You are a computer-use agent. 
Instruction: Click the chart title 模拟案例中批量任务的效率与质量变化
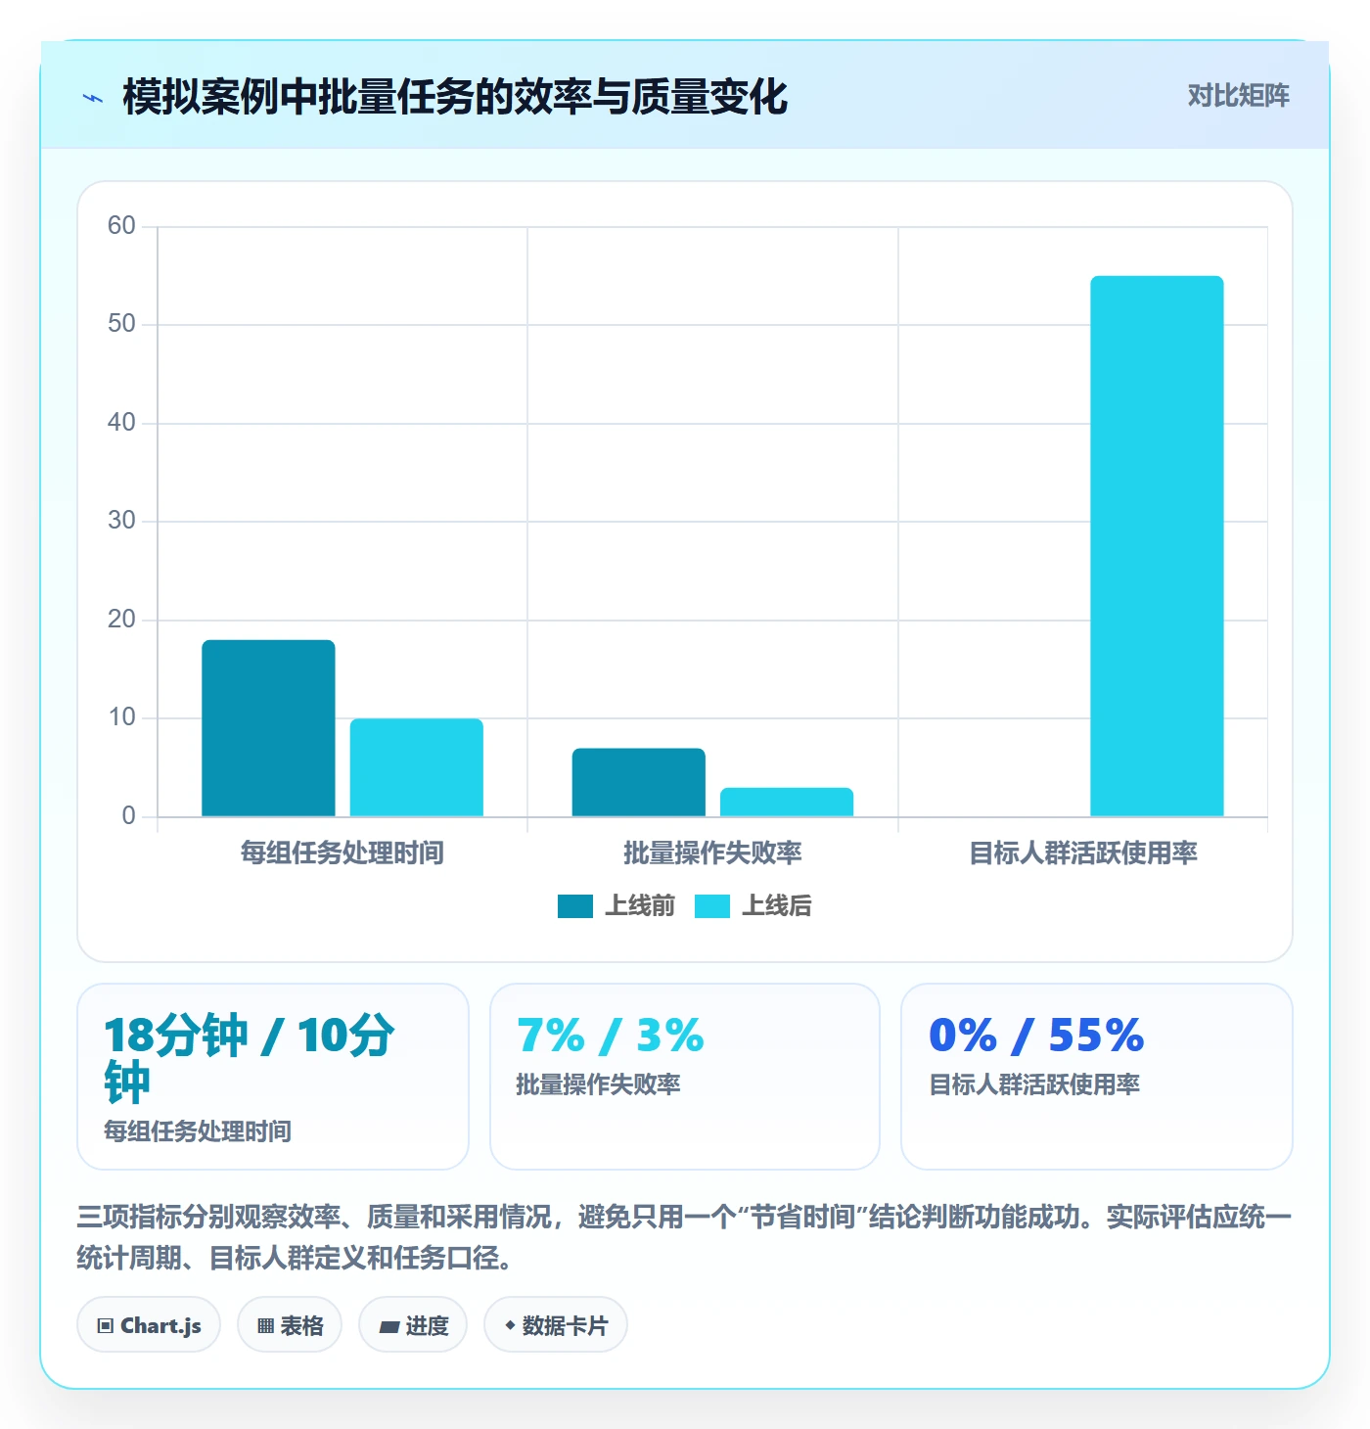[x=455, y=97]
